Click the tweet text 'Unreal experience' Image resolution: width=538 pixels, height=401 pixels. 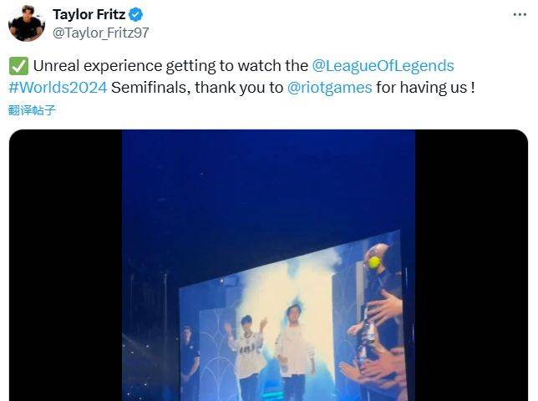tap(89, 66)
